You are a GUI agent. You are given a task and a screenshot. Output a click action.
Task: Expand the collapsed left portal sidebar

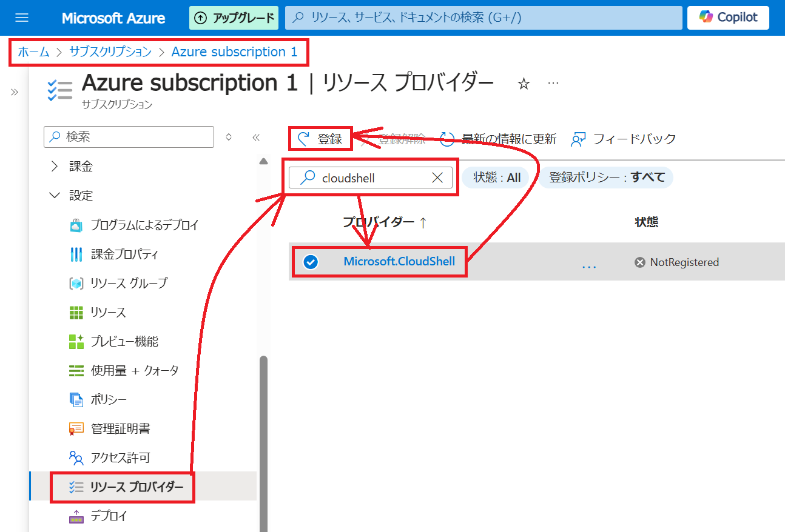click(x=14, y=92)
